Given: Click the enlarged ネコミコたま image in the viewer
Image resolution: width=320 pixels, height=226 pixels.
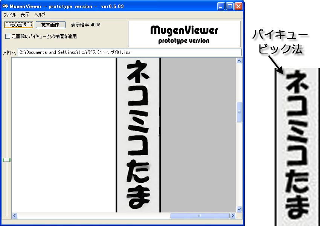Looking at the screenshot, I should tap(138, 135).
